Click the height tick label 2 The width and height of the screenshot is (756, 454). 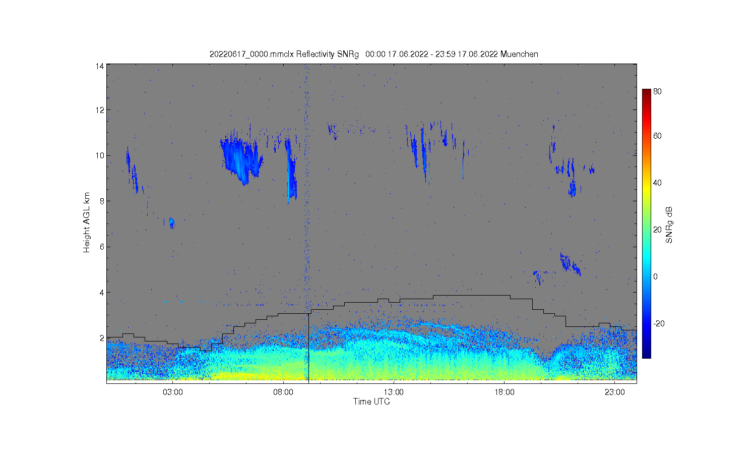(x=102, y=337)
